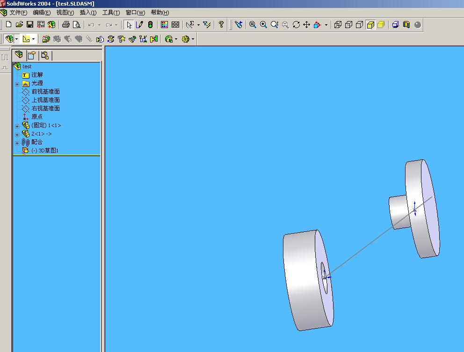Viewport: 464px width, 352px height.
Task: Expand the 光源 folder node
Action: pos(17,84)
